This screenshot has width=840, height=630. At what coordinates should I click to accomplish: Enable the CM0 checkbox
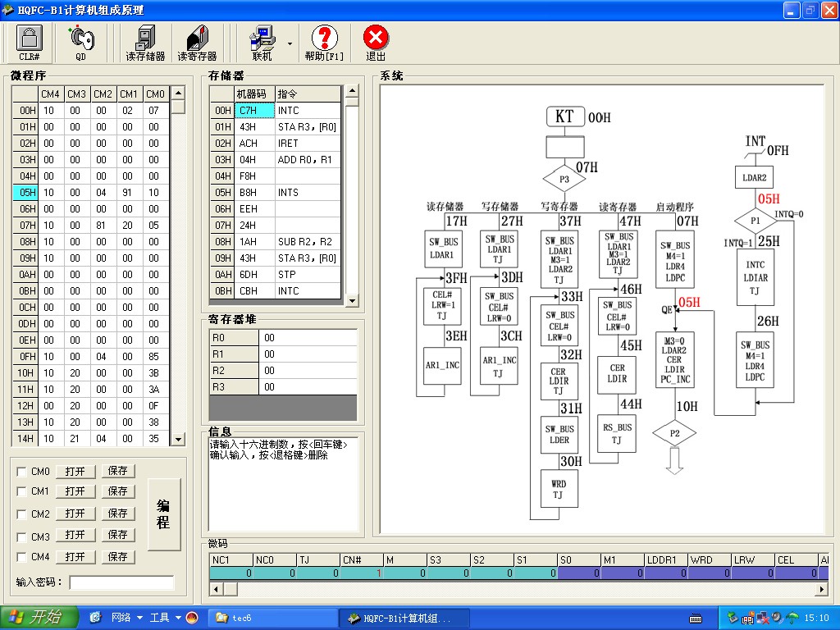tap(21, 472)
